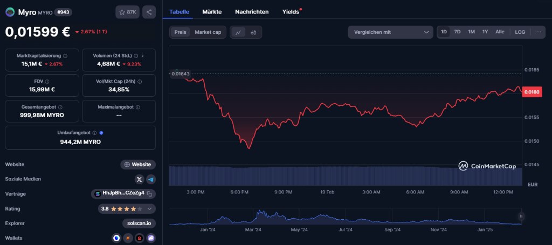Image resolution: width=552 pixels, height=245 pixels.
Task: Open the third wallet icon with red logo
Action: pyautogui.click(x=140, y=239)
